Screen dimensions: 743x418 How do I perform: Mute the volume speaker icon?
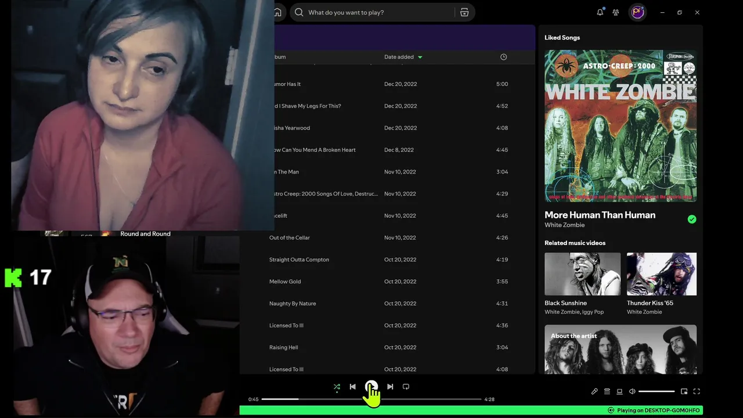(x=632, y=391)
